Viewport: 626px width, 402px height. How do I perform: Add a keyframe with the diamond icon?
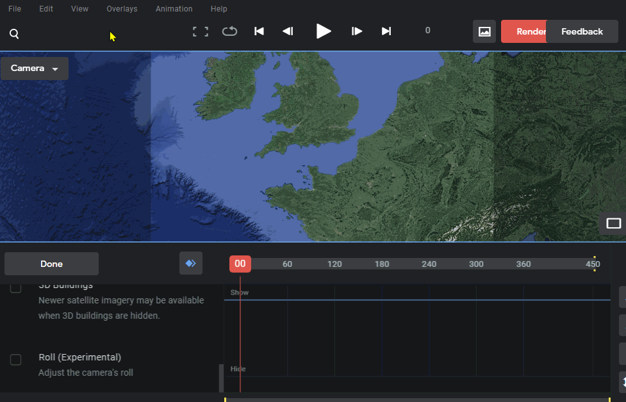point(190,263)
